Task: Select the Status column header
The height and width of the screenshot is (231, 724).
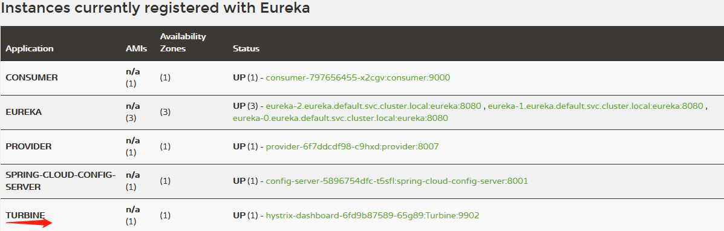Action: tap(246, 48)
